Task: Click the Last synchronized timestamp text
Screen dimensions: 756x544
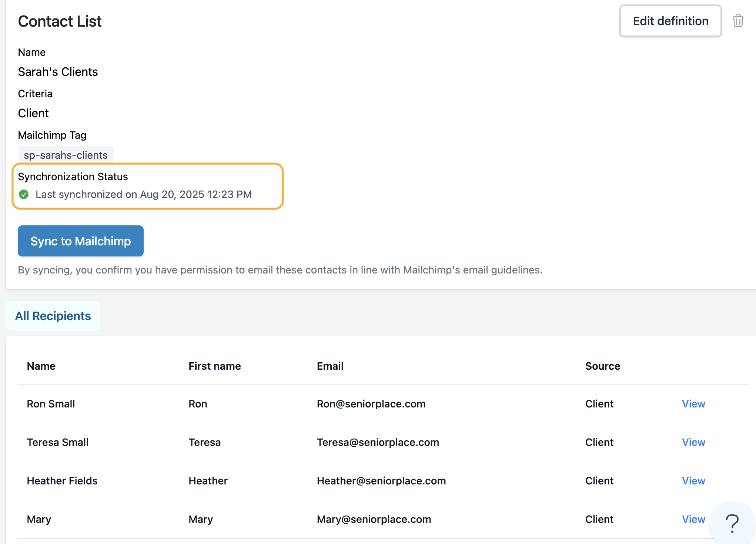Action: pos(144,194)
